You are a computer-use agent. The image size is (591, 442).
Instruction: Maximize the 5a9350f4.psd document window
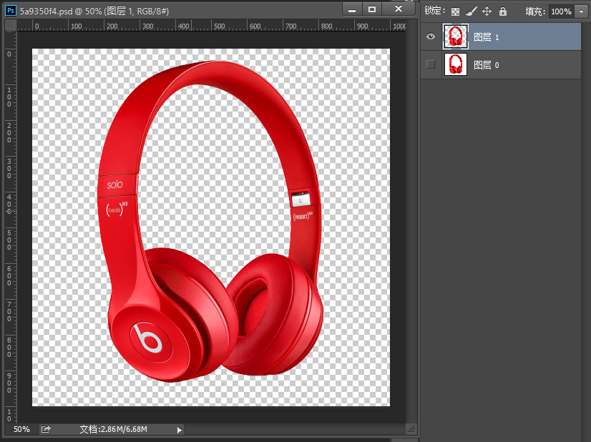[372, 9]
